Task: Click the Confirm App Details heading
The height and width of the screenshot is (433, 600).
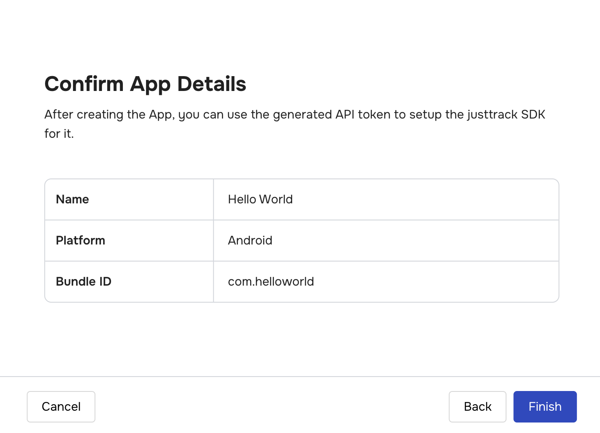Action: 145,84
